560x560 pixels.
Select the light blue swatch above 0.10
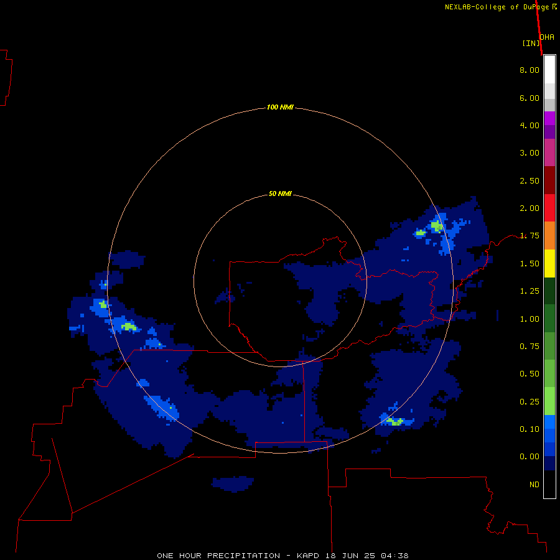coord(549,422)
